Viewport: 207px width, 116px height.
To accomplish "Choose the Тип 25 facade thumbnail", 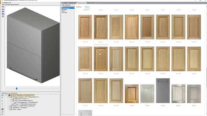I will (194, 59).
